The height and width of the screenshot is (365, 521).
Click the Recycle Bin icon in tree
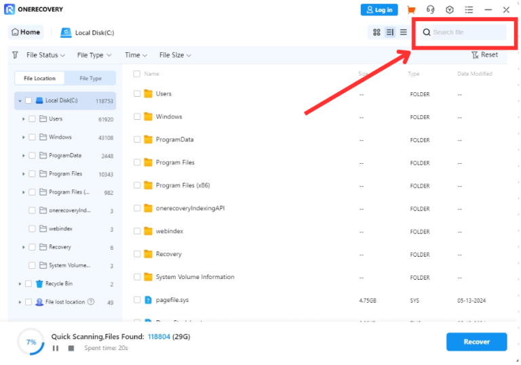[39, 284]
